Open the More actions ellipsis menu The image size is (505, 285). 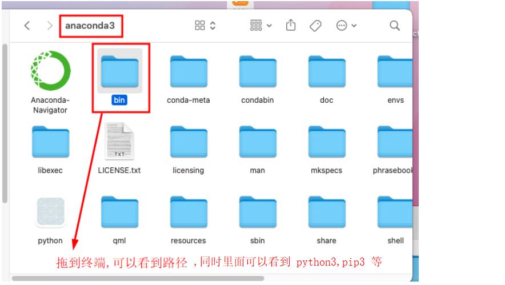[x=346, y=26]
